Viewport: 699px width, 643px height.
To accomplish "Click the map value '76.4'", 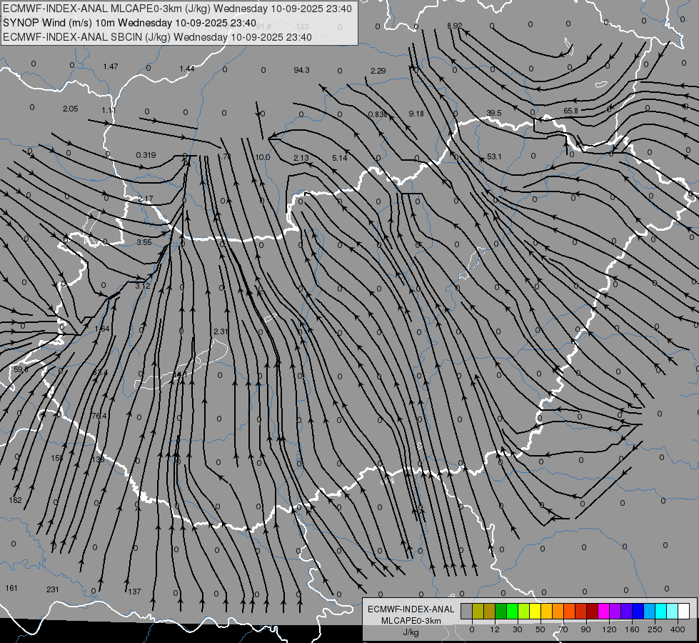I will coord(99,416).
